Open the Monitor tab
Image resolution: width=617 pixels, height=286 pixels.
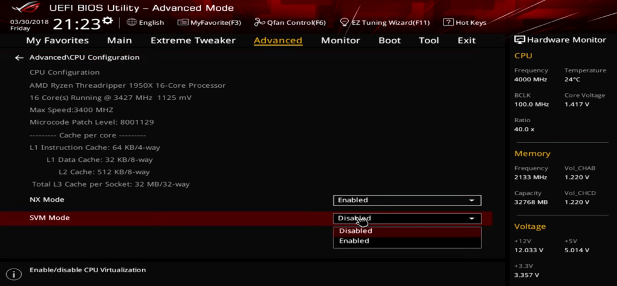tap(340, 40)
